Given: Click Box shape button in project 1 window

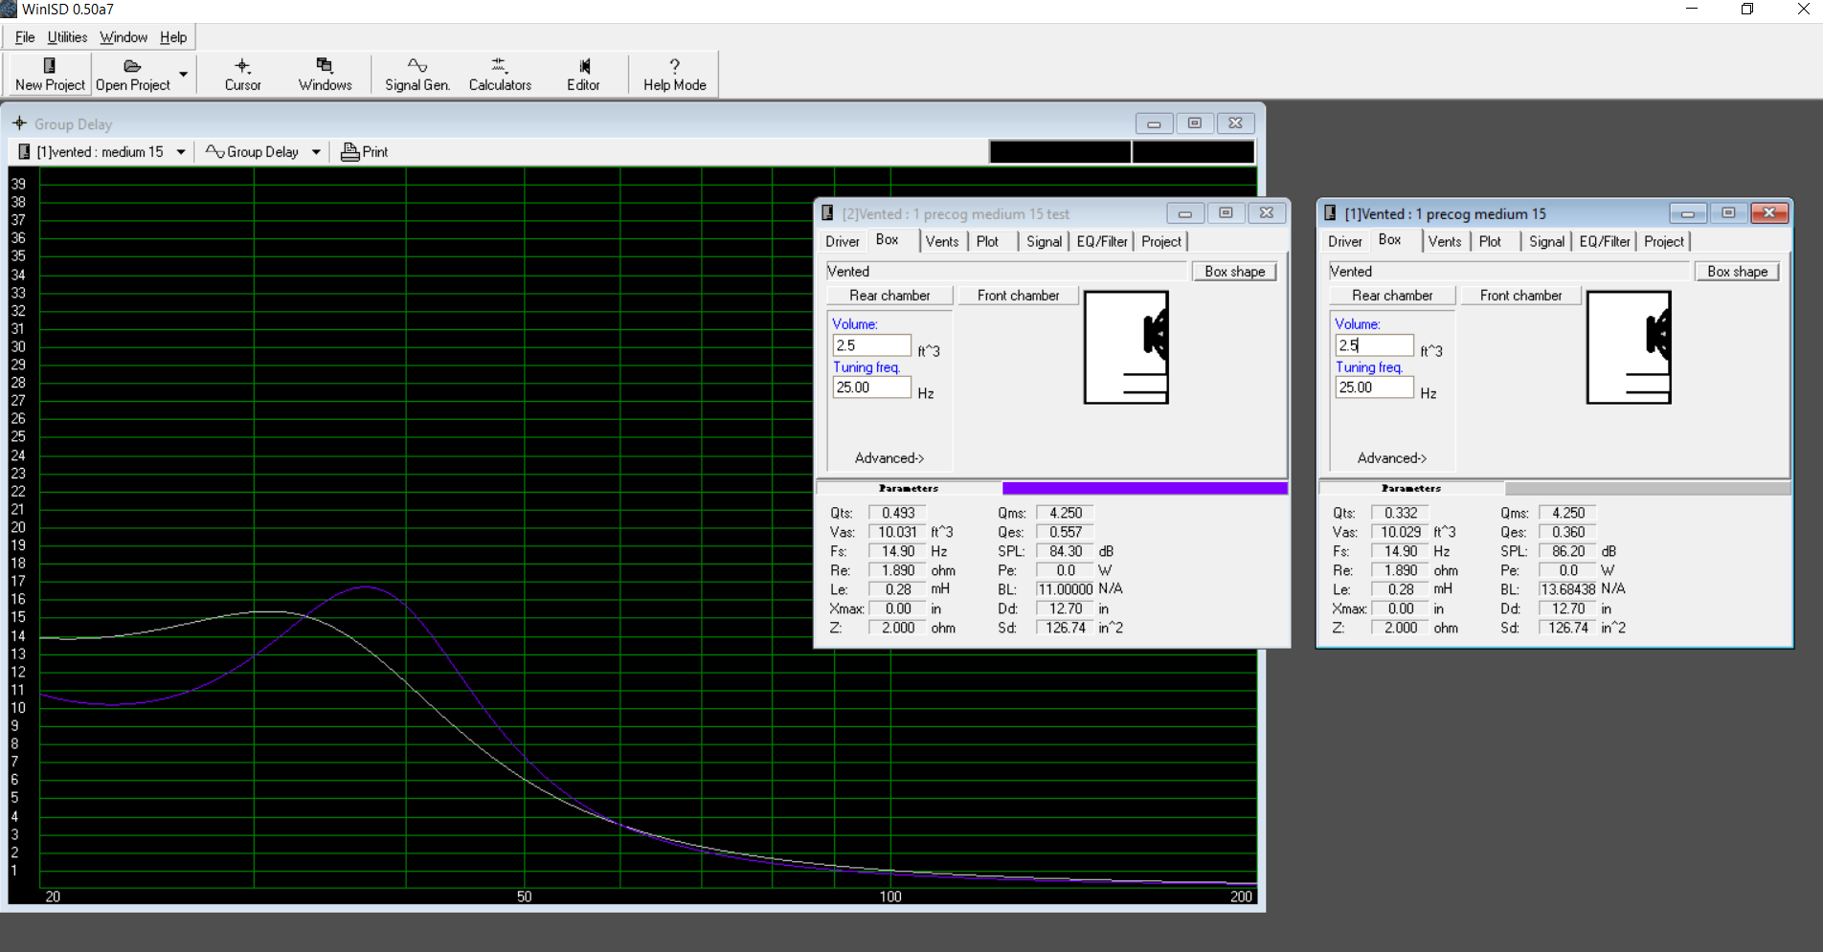Looking at the screenshot, I should [x=1737, y=272].
